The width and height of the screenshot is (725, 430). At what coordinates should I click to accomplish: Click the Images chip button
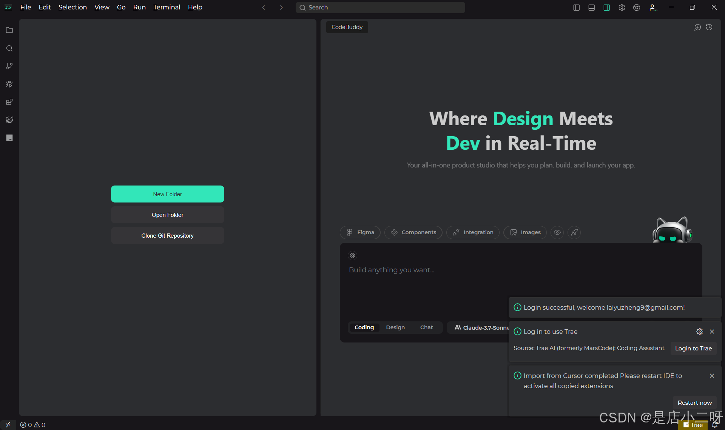click(525, 232)
